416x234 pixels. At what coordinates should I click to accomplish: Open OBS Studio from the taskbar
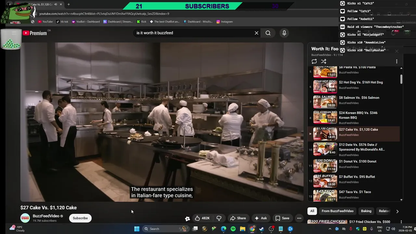(271, 229)
